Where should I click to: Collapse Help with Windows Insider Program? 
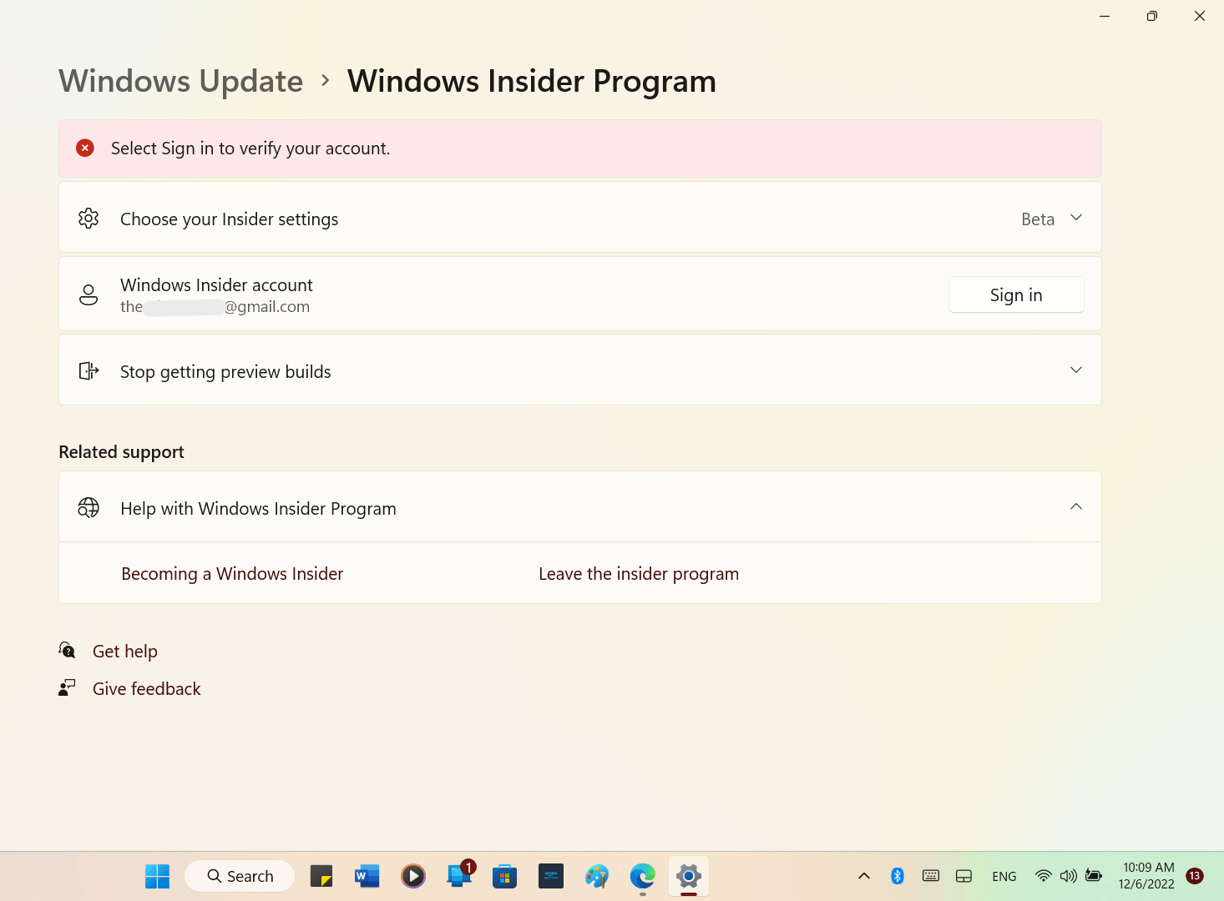(1076, 506)
